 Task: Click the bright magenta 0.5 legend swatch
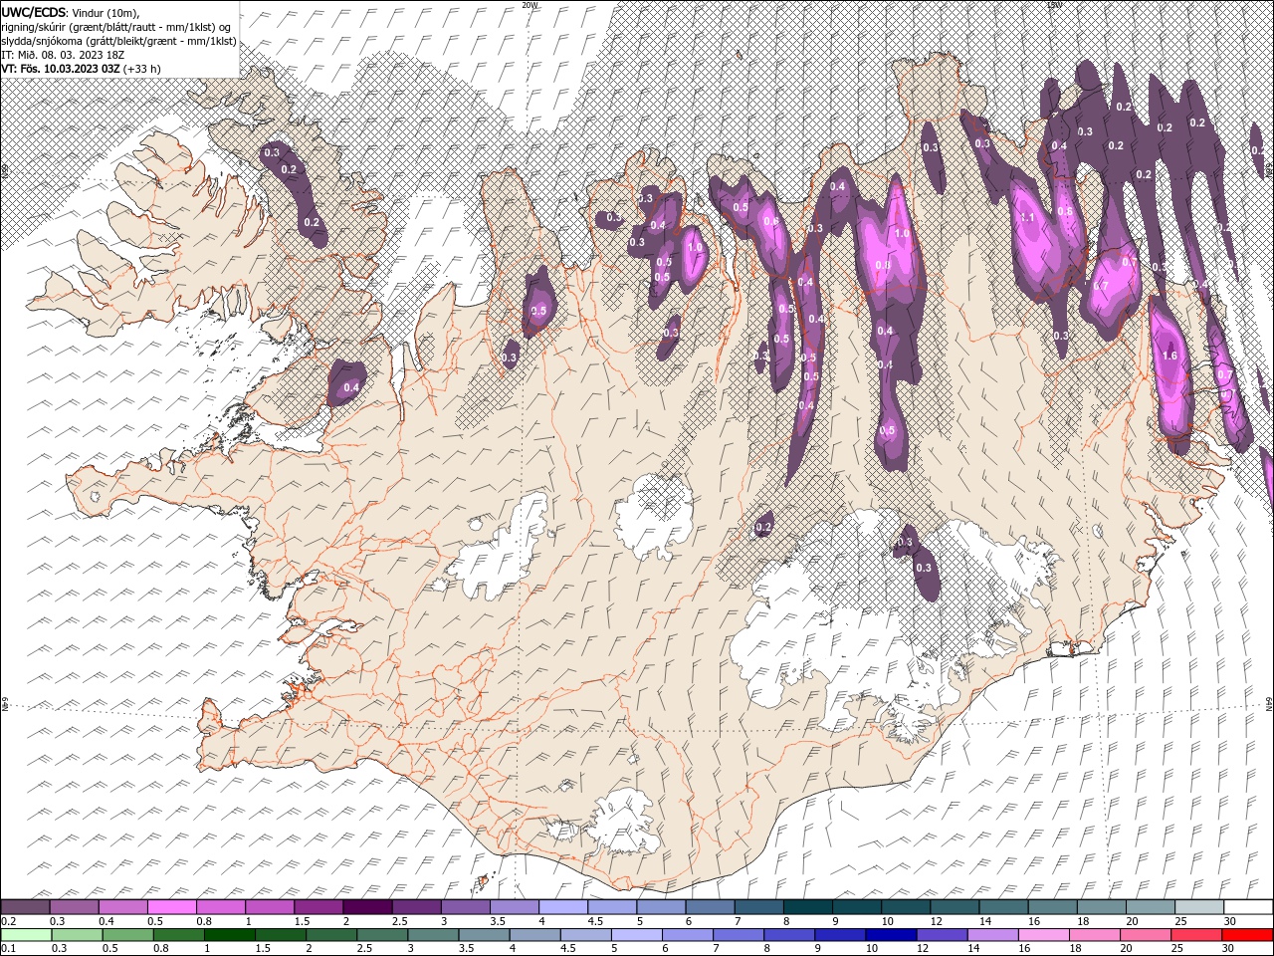(172, 907)
